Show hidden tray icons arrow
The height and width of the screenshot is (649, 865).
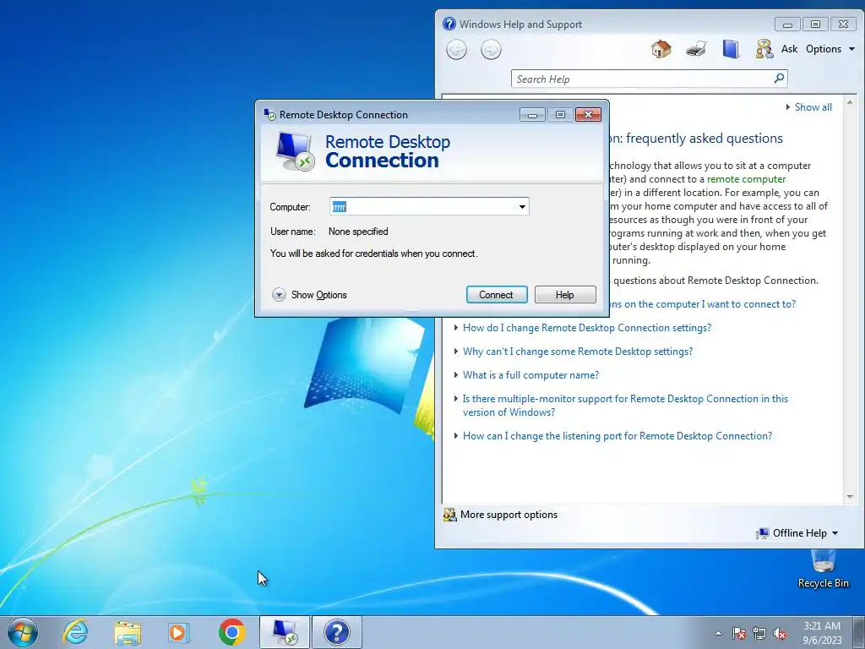718,633
